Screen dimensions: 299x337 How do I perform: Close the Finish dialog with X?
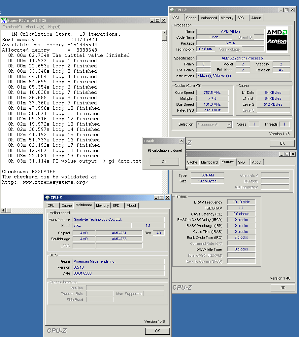[182, 141]
